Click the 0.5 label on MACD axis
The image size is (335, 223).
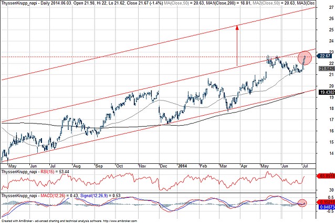(x=331, y=197)
